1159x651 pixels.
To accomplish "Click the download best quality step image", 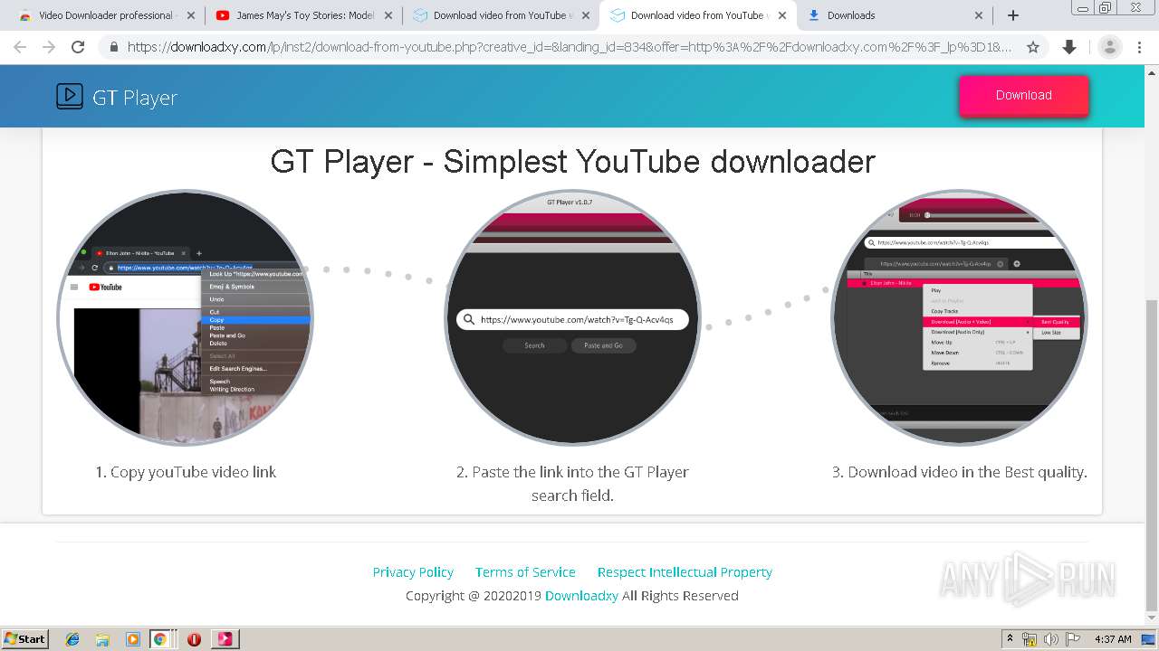I will pos(959,317).
